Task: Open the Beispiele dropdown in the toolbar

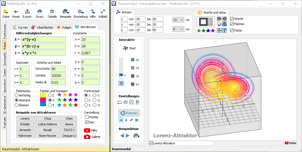Action: click(x=65, y=14)
